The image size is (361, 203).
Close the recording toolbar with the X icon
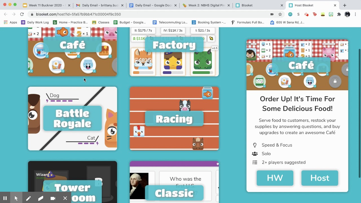pyautogui.click(x=65, y=198)
